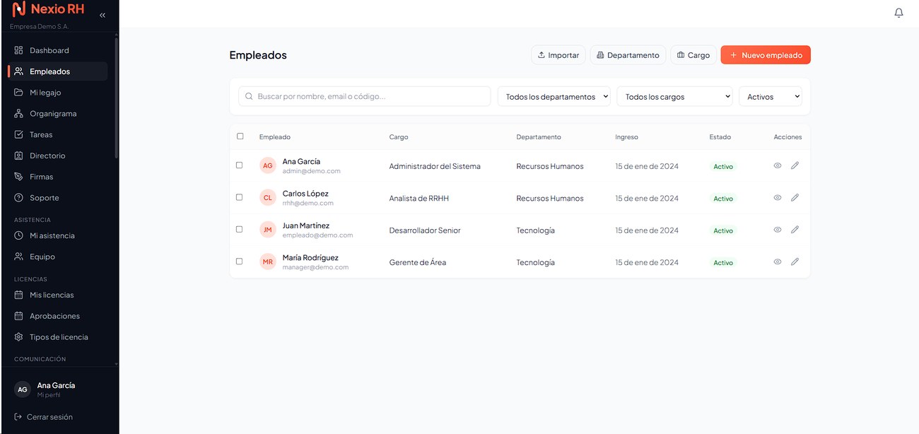Check the box for Carlos López

(239, 197)
